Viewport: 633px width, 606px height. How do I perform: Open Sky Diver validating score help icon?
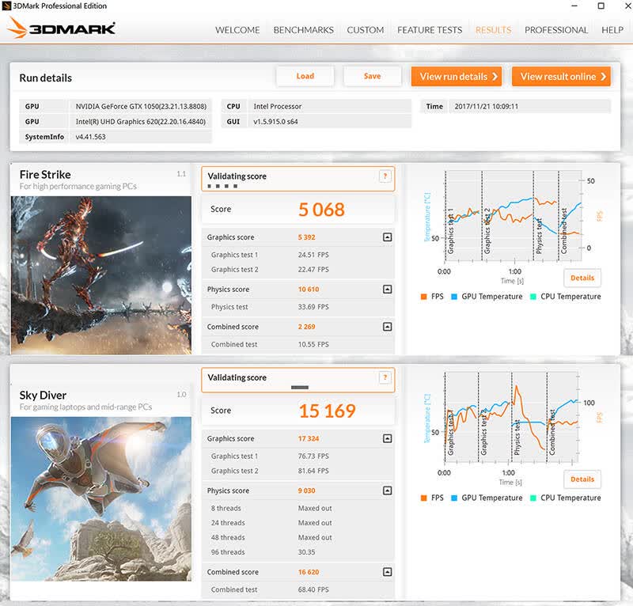385,377
